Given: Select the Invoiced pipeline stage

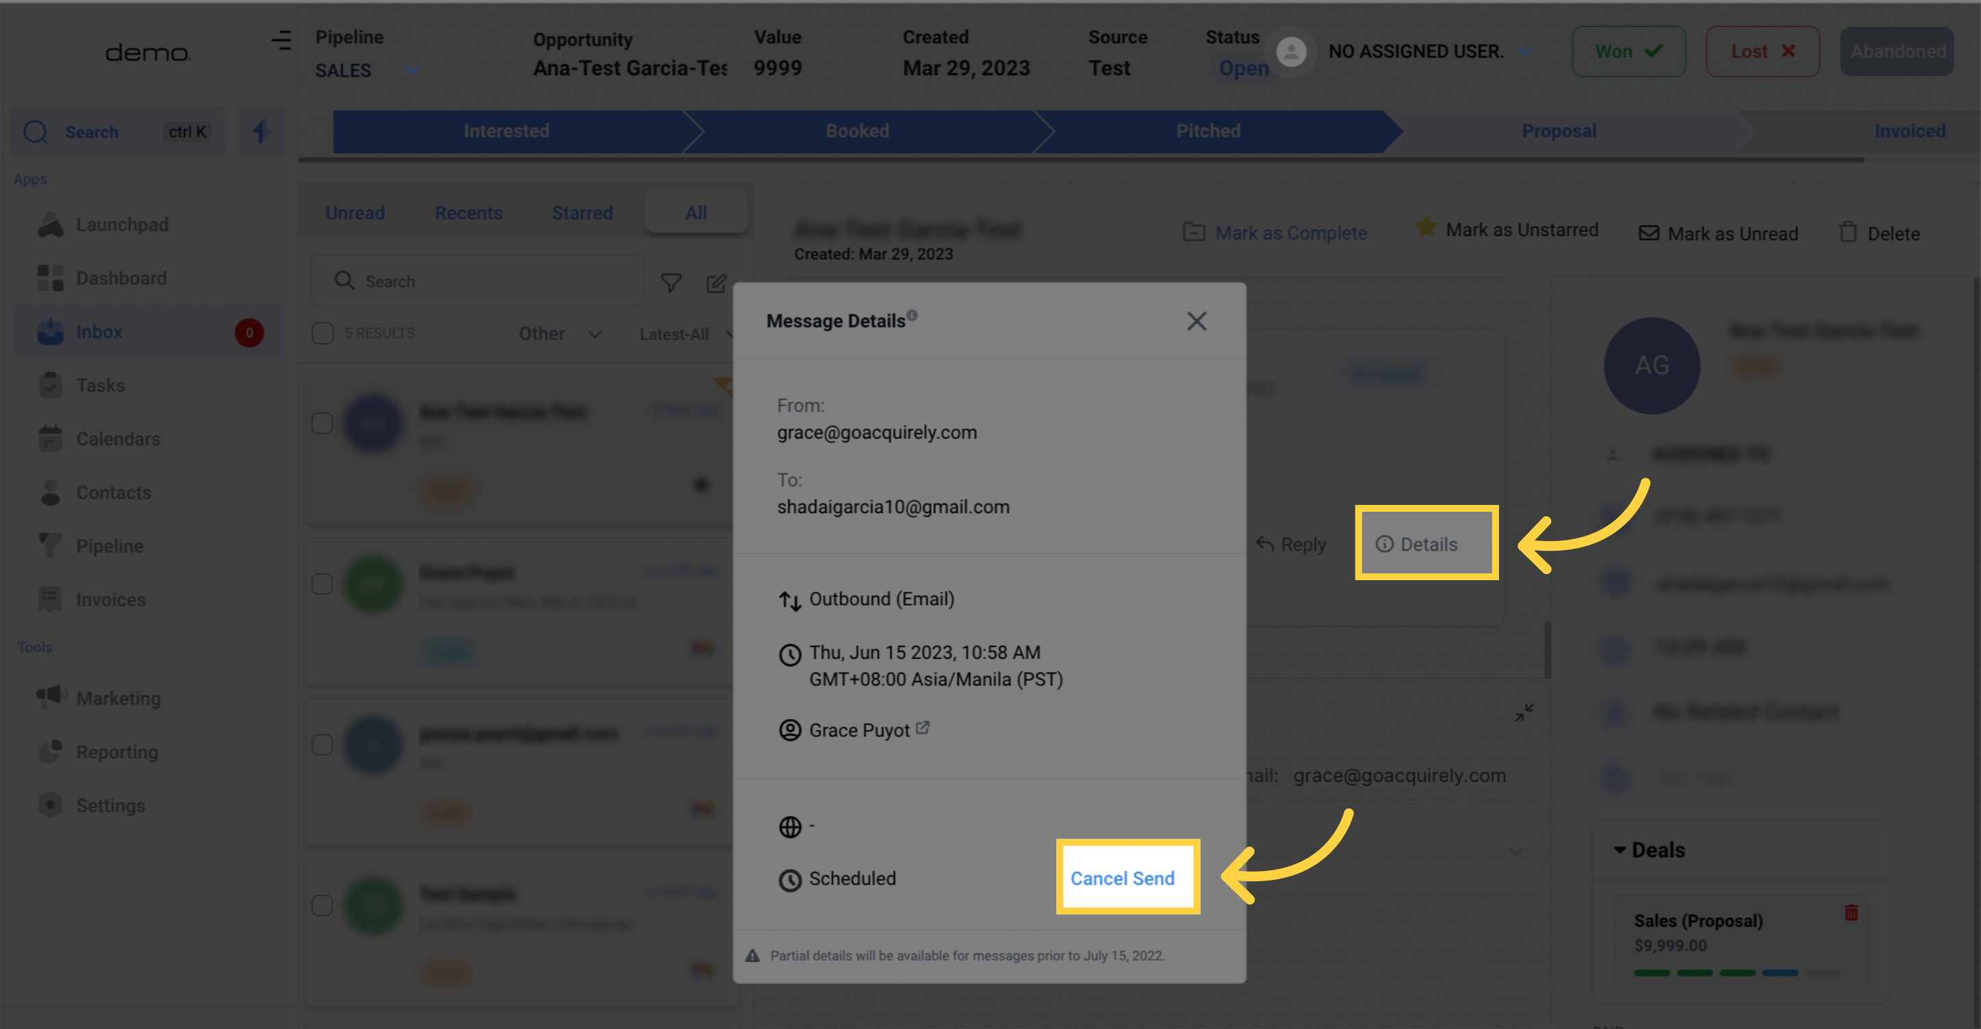Looking at the screenshot, I should tap(1910, 131).
